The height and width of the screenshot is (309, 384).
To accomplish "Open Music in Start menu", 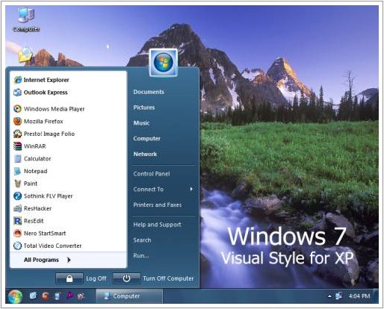I will (141, 122).
